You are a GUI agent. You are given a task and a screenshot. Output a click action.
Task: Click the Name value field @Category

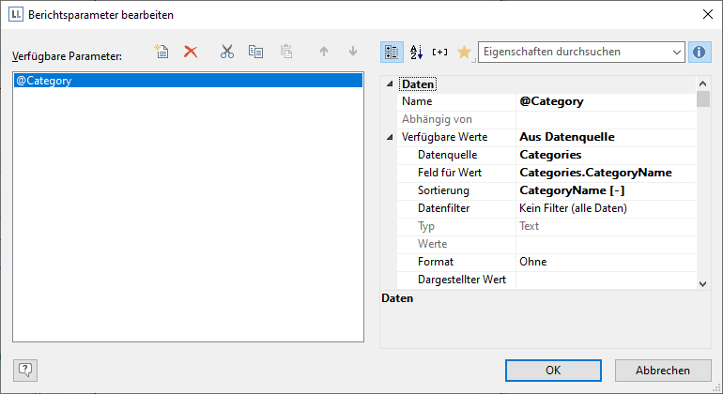point(605,101)
